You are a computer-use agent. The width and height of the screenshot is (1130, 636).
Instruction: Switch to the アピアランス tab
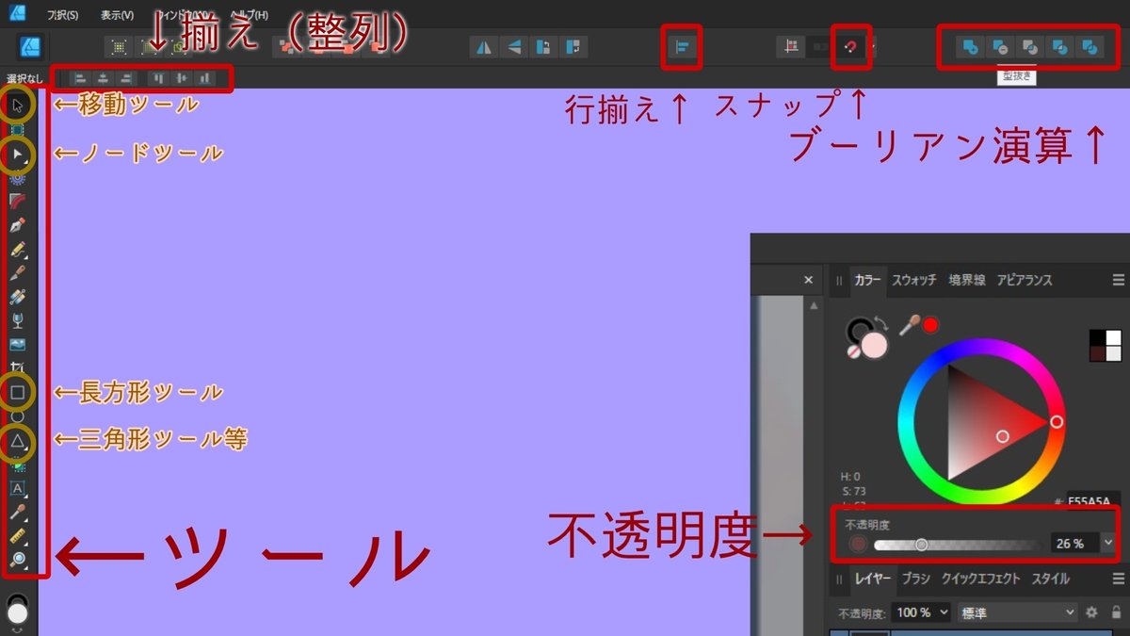pos(1025,280)
